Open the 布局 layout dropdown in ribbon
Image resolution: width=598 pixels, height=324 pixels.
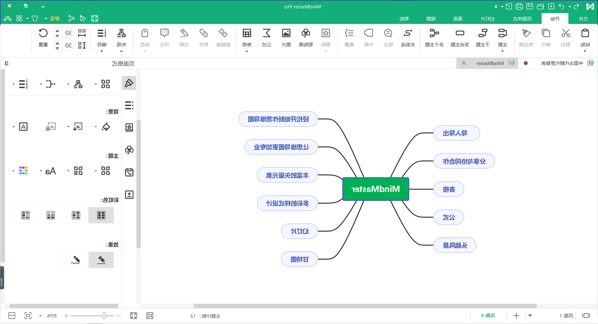click(121, 51)
